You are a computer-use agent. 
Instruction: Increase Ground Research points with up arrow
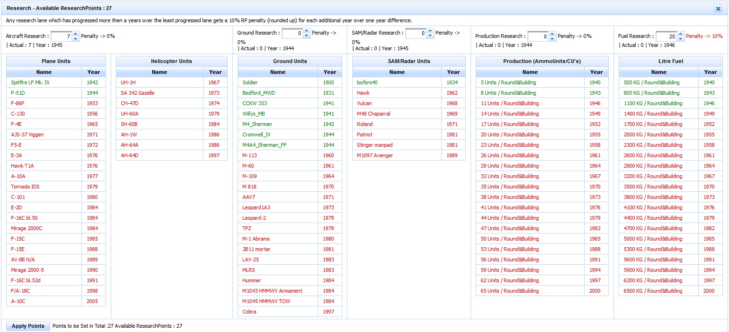pyautogui.click(x=306, y=31)
